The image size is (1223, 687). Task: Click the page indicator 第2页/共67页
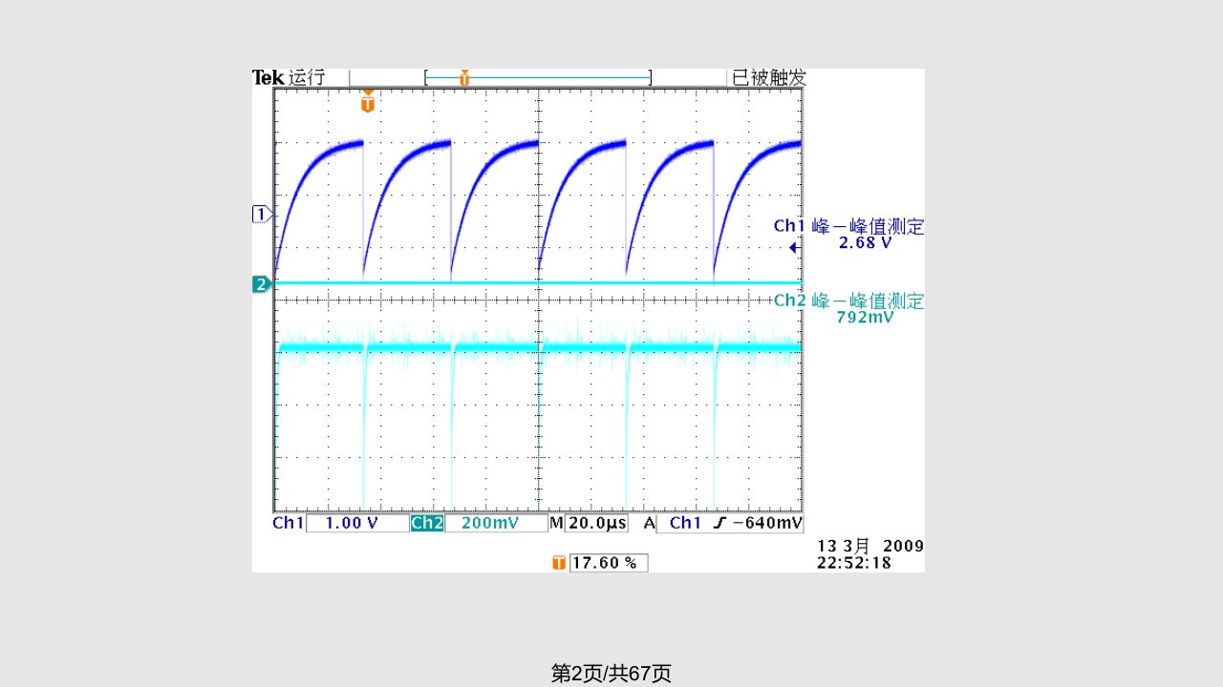point(611,674)
